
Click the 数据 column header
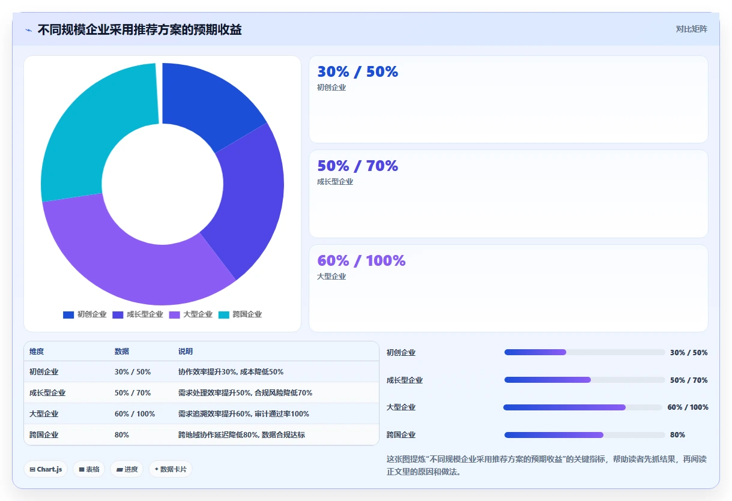point(122,352)
